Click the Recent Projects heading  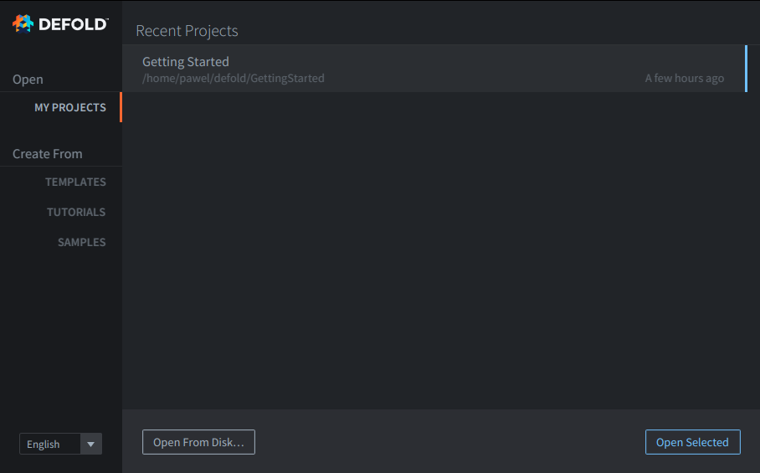pos(187,30)
